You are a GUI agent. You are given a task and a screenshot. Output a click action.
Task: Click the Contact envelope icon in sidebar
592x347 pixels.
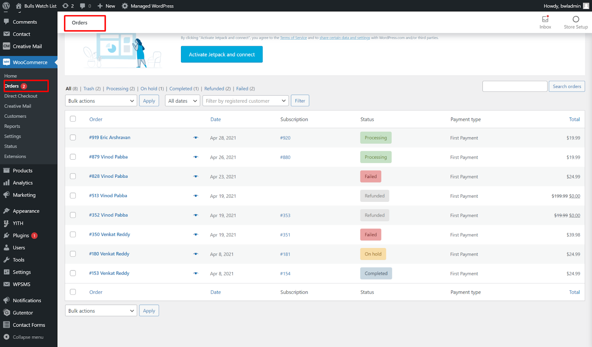tap(6, 34)
